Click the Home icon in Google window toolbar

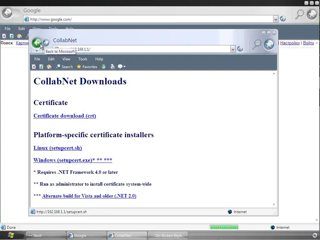[19, 36]
